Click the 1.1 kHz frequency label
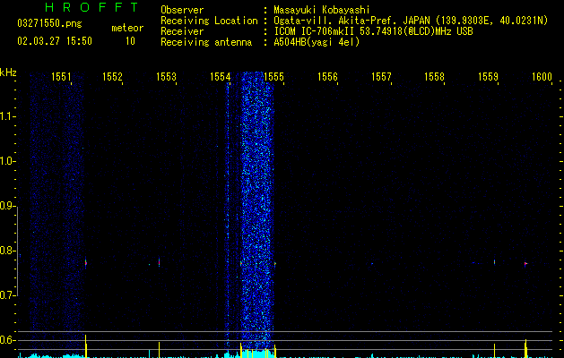 pyautogui.click(x=7, y=116)
